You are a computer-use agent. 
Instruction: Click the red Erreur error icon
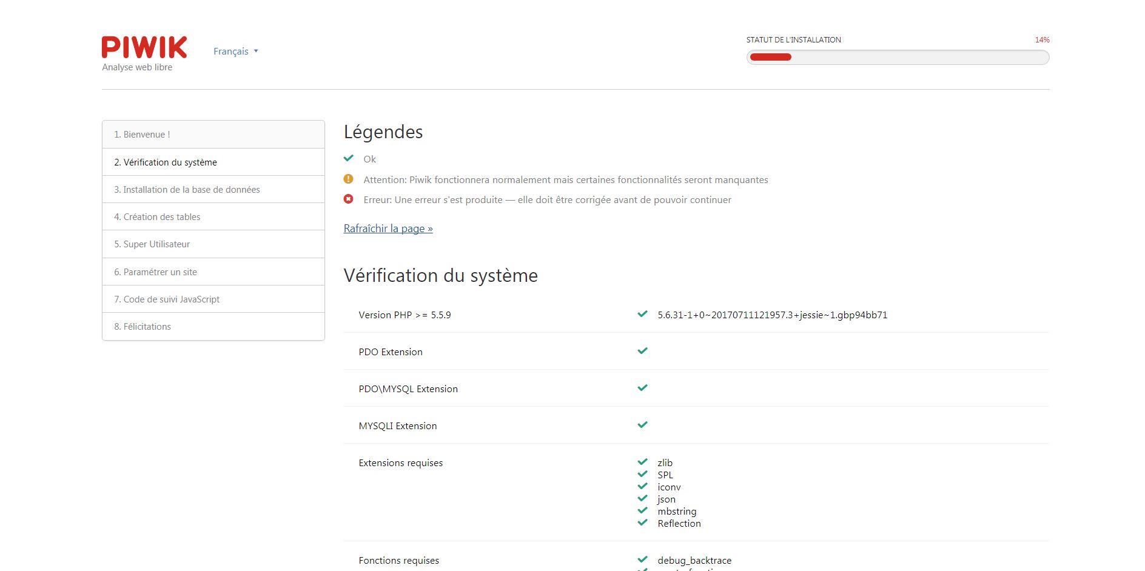(x=349, y=199)
